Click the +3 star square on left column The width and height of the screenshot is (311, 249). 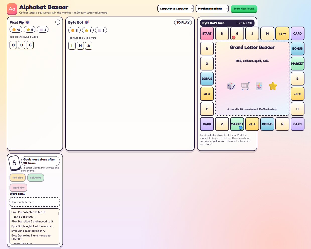[x=207, y=94]
